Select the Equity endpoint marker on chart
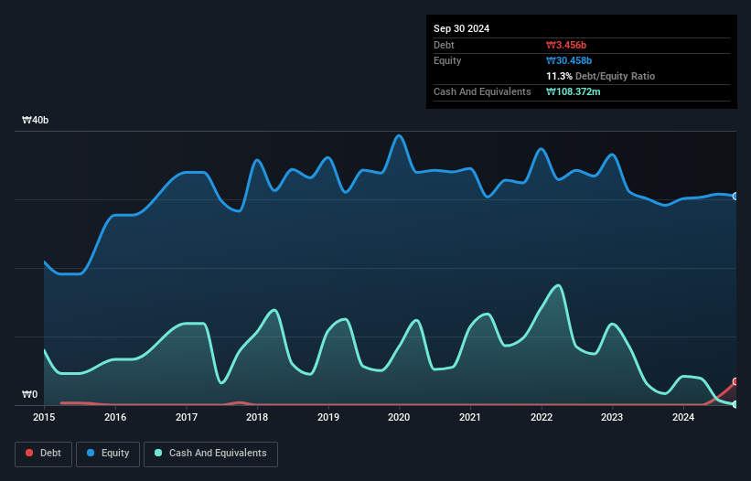This screenshot has height=481, width=751. [735, 197]
